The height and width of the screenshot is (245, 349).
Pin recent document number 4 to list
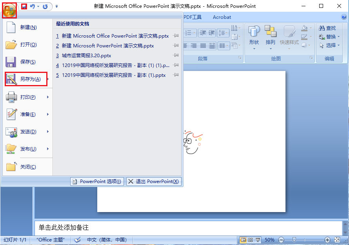(x=176, y=65)
